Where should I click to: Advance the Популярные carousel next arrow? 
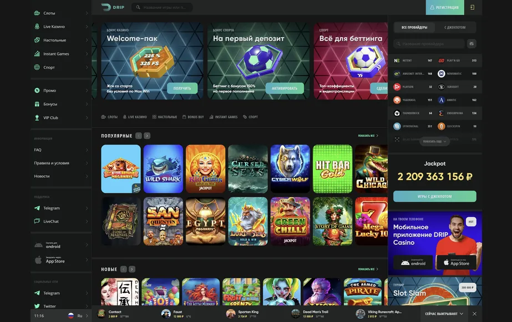click(x=147, y=136)
